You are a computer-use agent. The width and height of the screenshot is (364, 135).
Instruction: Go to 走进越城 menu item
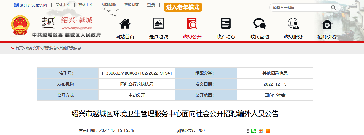[x=159, y=37]
